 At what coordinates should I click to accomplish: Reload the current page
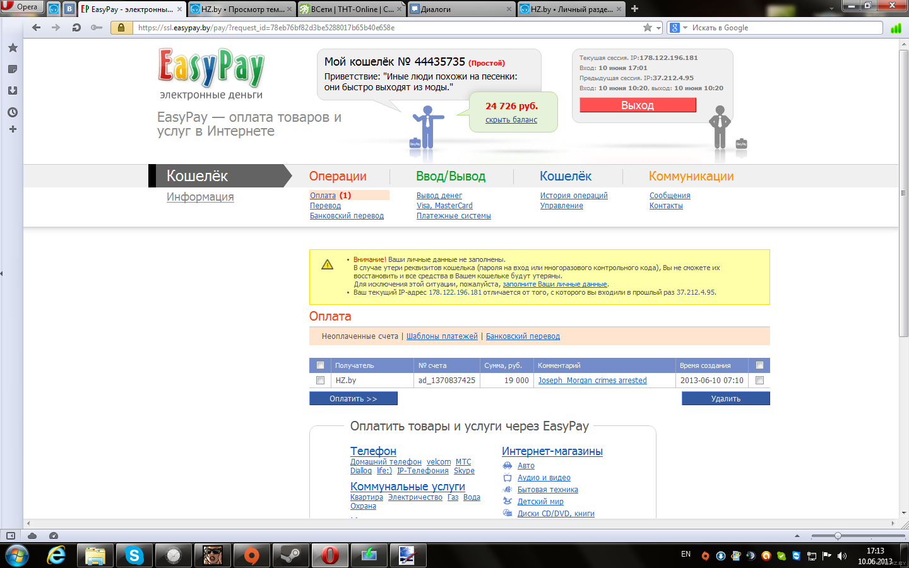(76, 28)
